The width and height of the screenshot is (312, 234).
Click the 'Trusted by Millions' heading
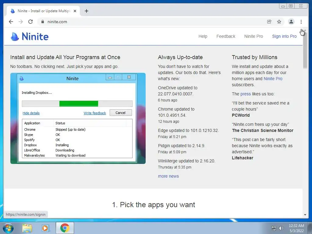coord(254,57)
